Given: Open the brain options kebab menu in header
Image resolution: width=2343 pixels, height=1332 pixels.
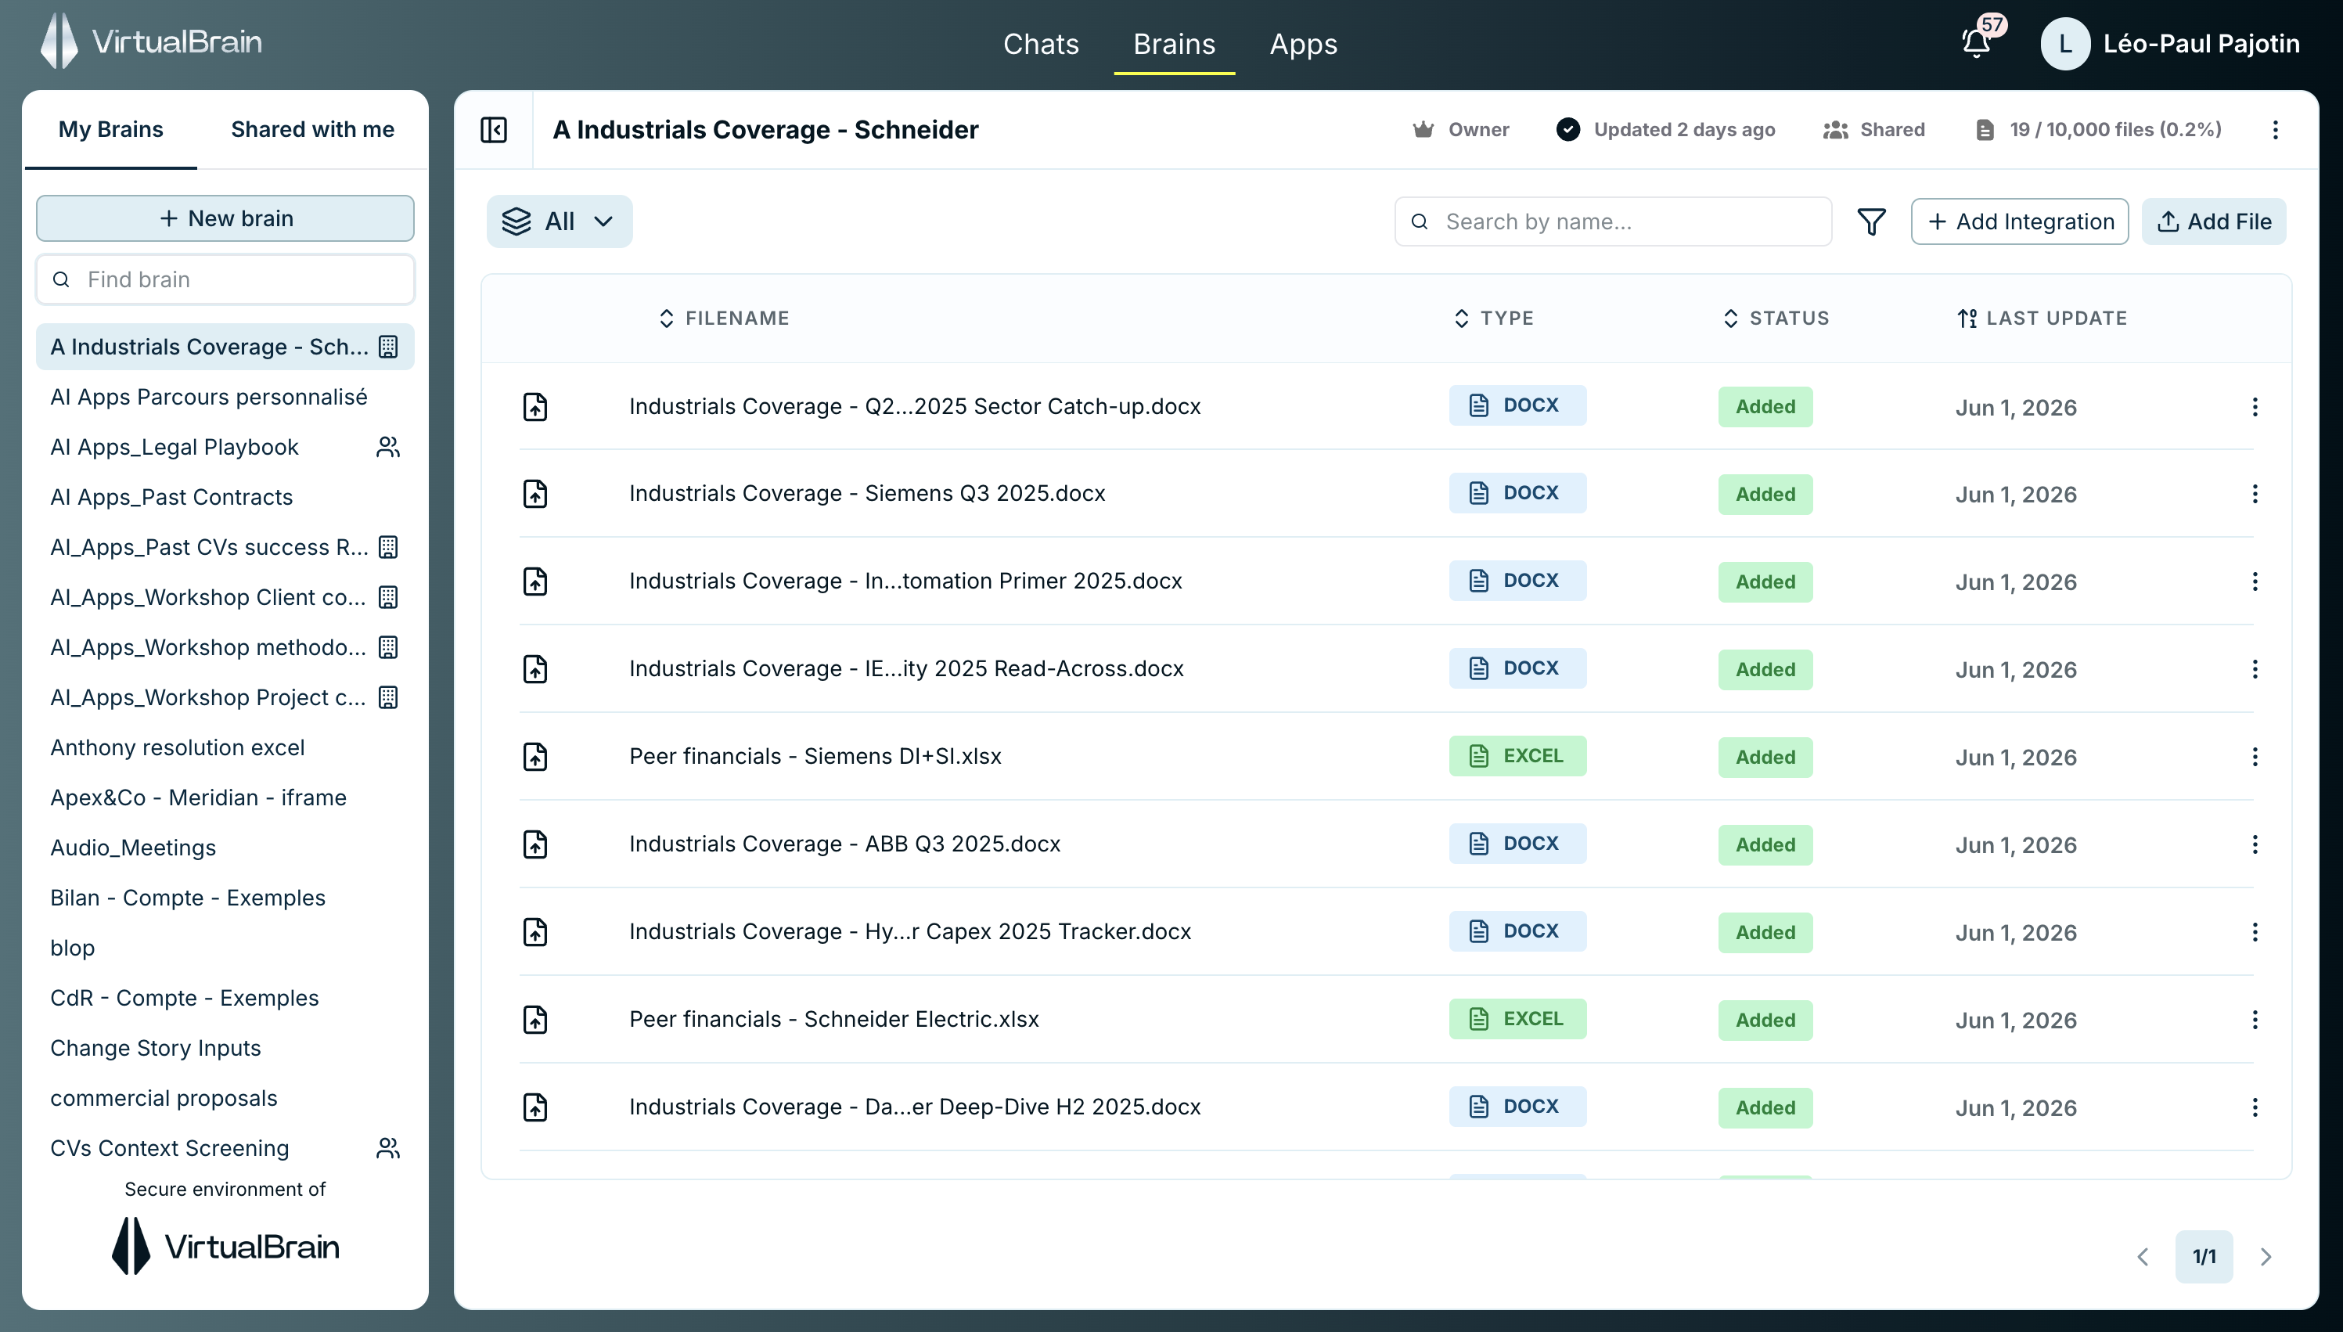Looking at the screenshot, I should pos(2276,130).
